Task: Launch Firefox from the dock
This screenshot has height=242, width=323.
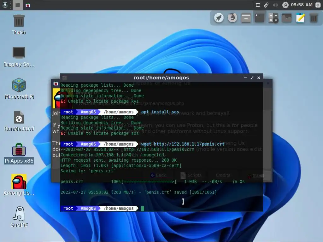Action: [x=232, y=18]
